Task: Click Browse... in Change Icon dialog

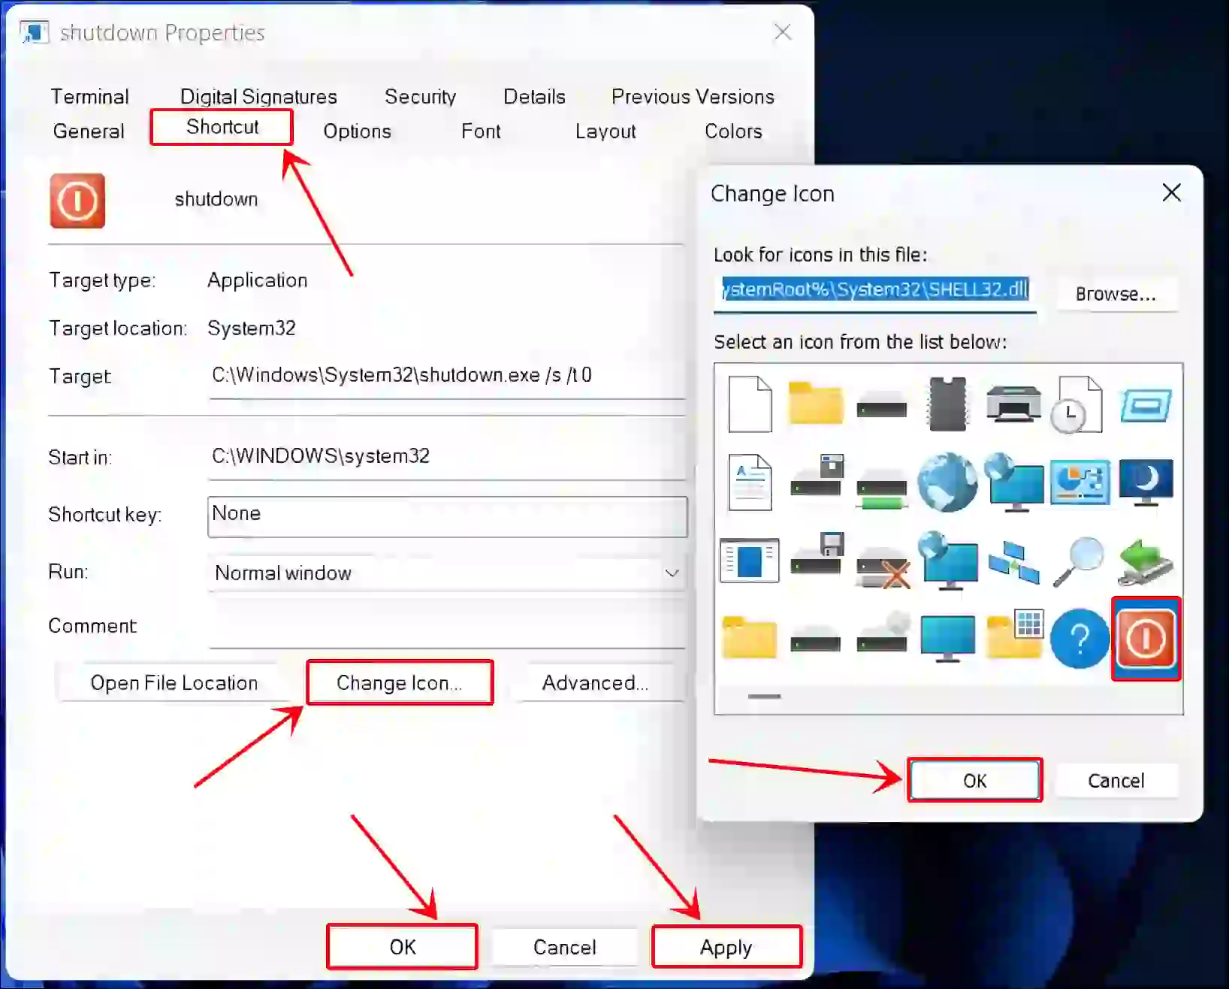Action: click(1116, 294)
